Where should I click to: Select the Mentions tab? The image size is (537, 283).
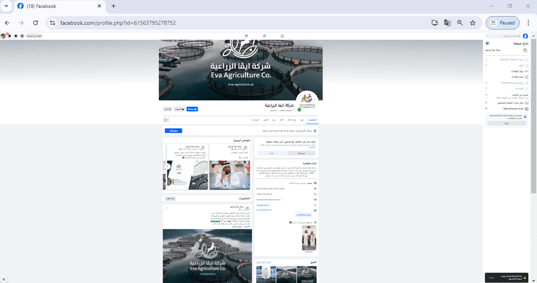[292, 120]
